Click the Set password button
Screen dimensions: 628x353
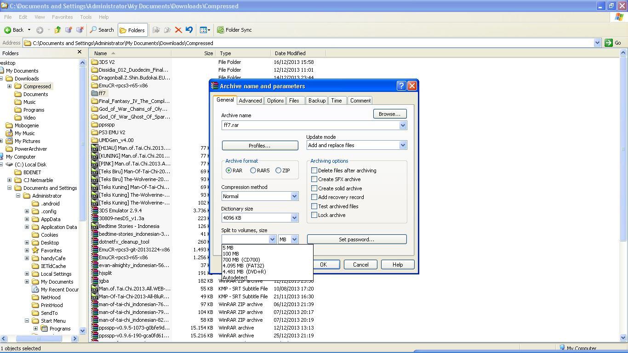coord(356,239)
